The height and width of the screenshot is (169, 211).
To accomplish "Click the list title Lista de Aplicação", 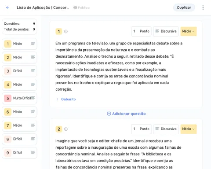I will pos(43,7).
